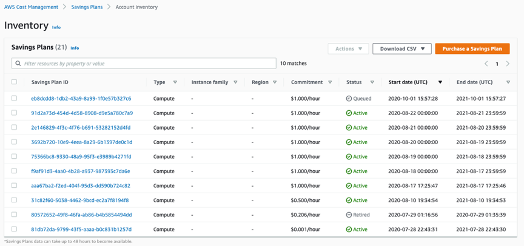This screenshot has width=524, height=246.
Task: Select checkbox for plan 81db72da
Action: point(14,229)
